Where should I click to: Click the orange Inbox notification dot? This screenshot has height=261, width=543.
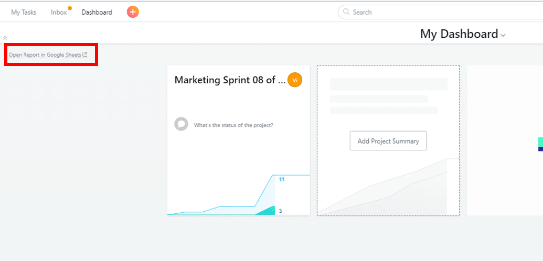click(70, 8)
